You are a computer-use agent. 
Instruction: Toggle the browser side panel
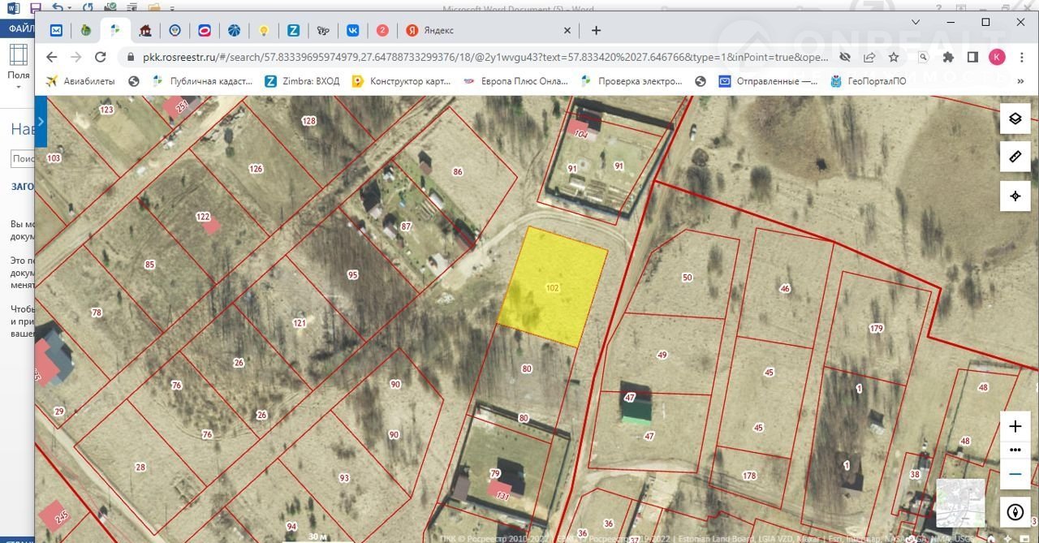point(972,57)
